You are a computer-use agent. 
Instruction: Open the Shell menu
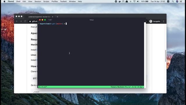click(18, 1)
